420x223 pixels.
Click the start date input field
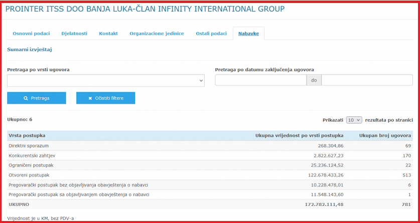[260, 80]
